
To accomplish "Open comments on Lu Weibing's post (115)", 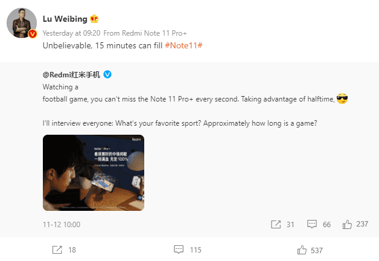I will (187, 250).
